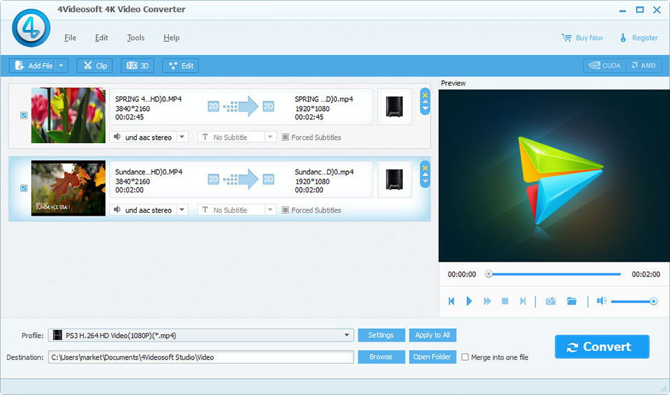Click the Register link

[x=639, y=38]
